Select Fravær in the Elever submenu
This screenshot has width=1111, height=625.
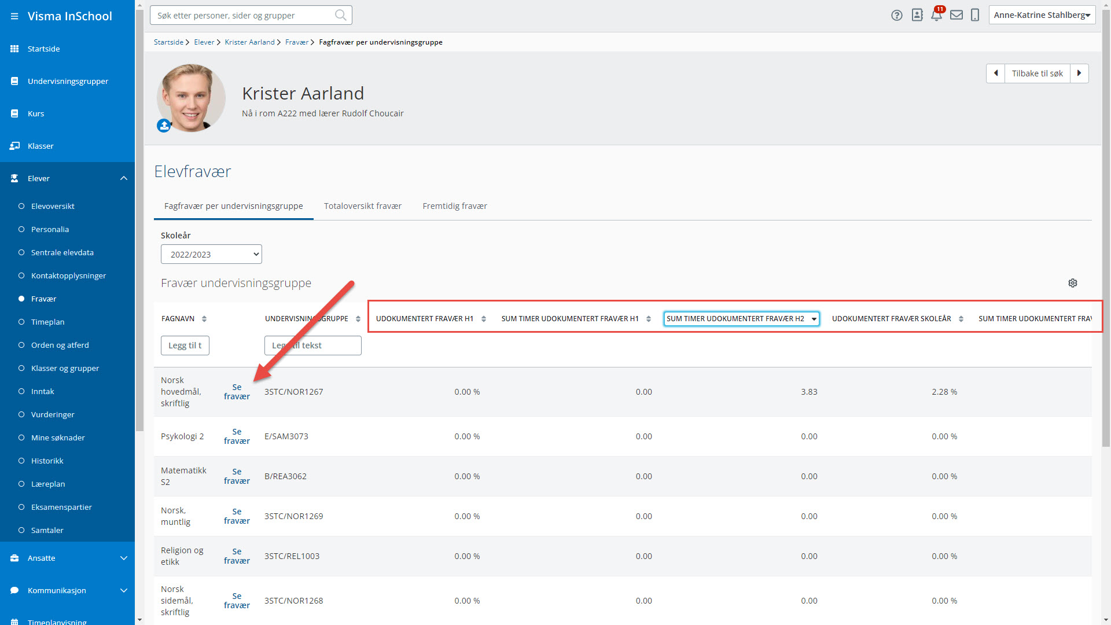click(43, 299)
